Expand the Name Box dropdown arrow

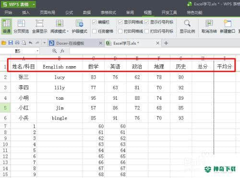point(37,51)
